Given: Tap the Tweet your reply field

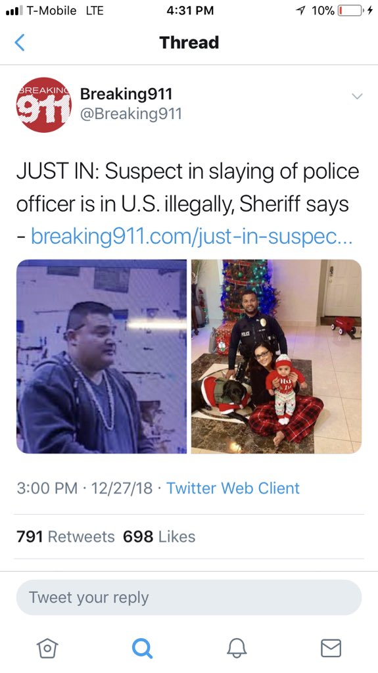Looking at the screenshot, I should 189,597.
